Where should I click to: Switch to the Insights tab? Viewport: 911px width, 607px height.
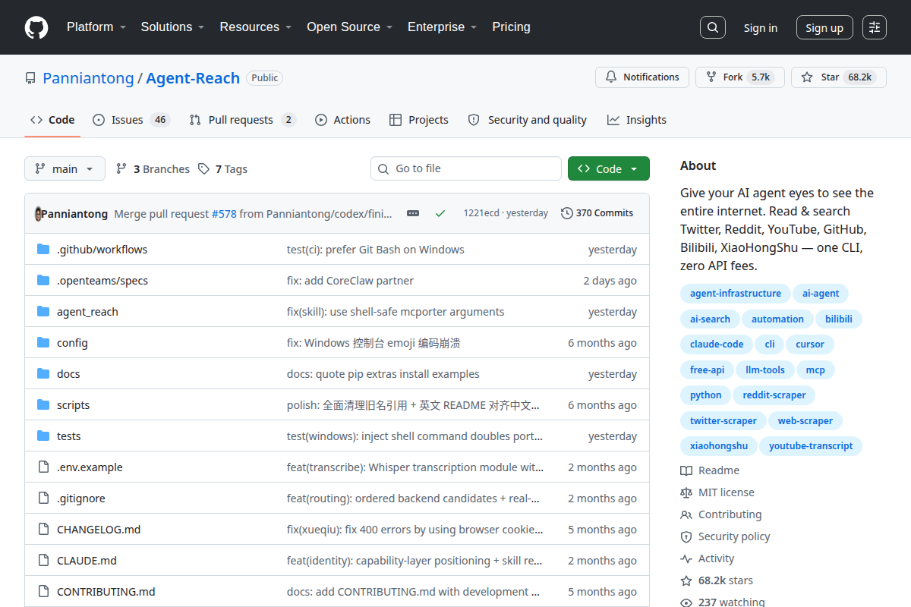pyautogui.click(x=636, y=120)
